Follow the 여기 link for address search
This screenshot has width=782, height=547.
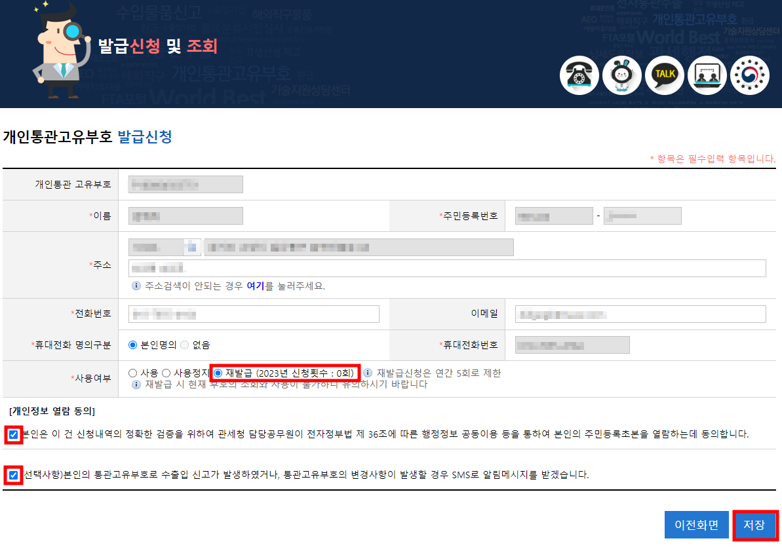pos(256,286)
